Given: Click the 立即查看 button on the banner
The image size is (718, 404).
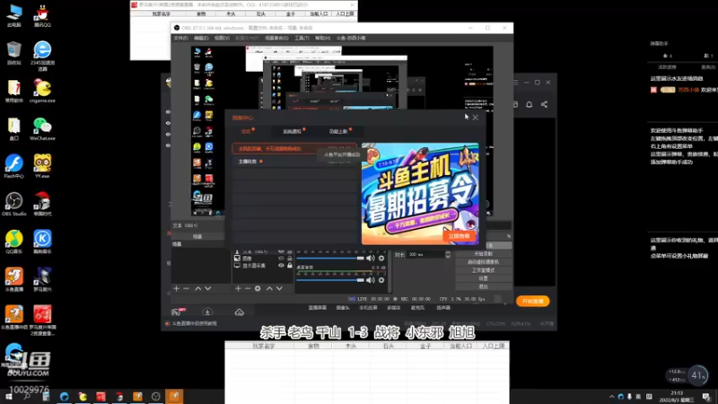Looking at the screenshot, I should [x=459, y=236].
